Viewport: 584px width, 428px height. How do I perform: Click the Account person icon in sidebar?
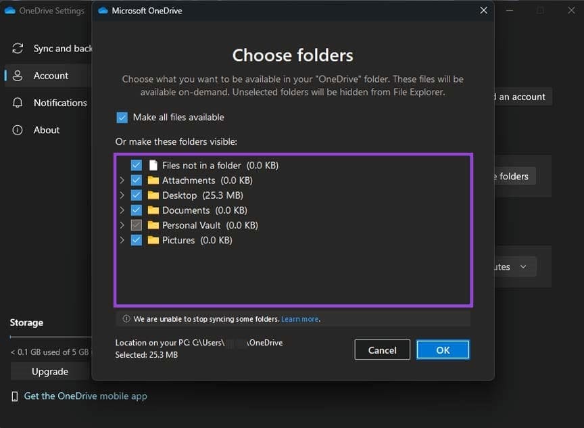pos(18,76)
